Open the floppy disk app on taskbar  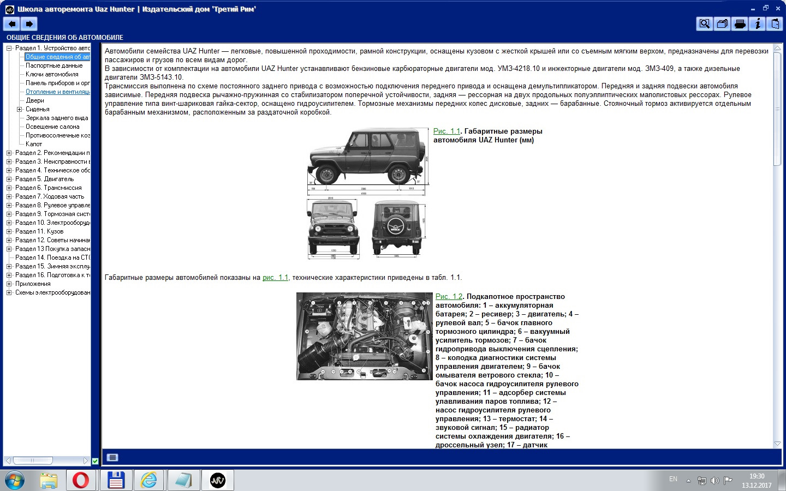tap(116, 480)
